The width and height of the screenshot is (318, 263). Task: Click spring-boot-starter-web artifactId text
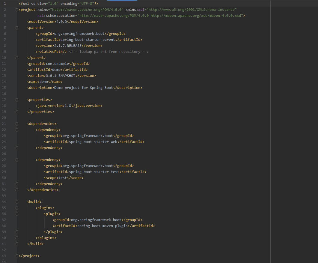pos(93,142)
